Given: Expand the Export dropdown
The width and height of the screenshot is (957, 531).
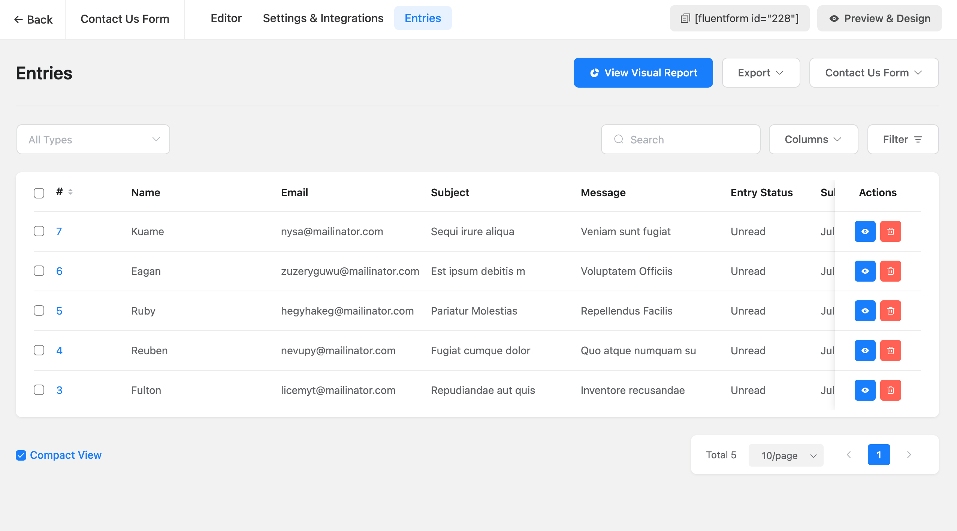Looking at the screenshot, I should click(x=761, y=73).
